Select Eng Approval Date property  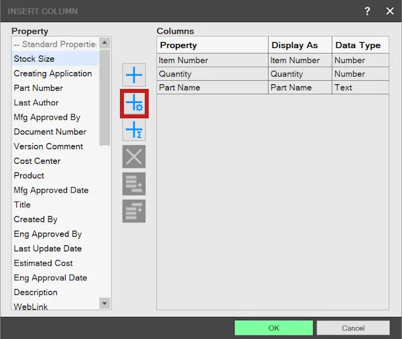click(x=55, y=277)
